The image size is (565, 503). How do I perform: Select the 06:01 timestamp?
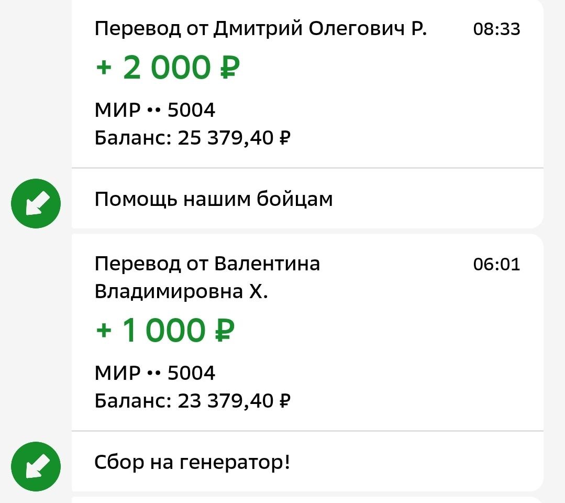click(x=496, y=264)
